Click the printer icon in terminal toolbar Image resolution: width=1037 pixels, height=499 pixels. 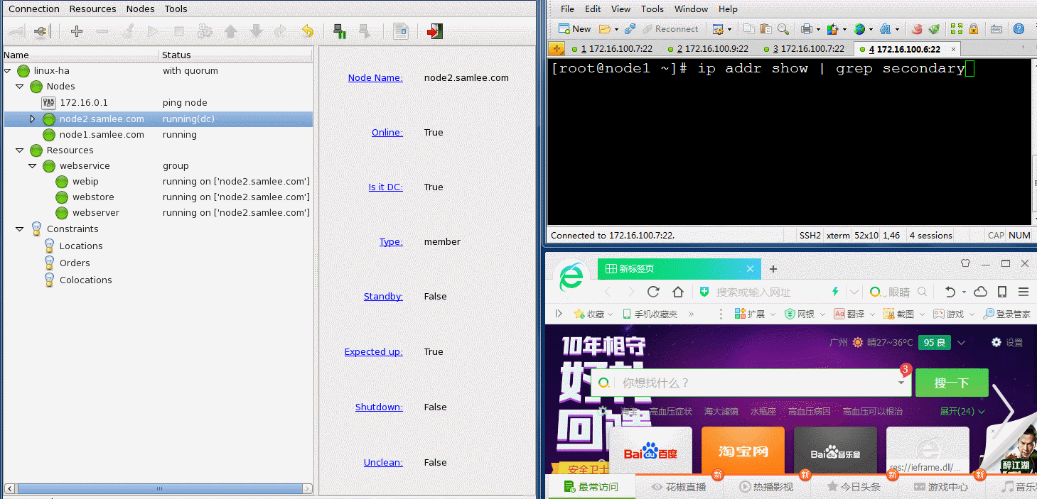point(807,29)
